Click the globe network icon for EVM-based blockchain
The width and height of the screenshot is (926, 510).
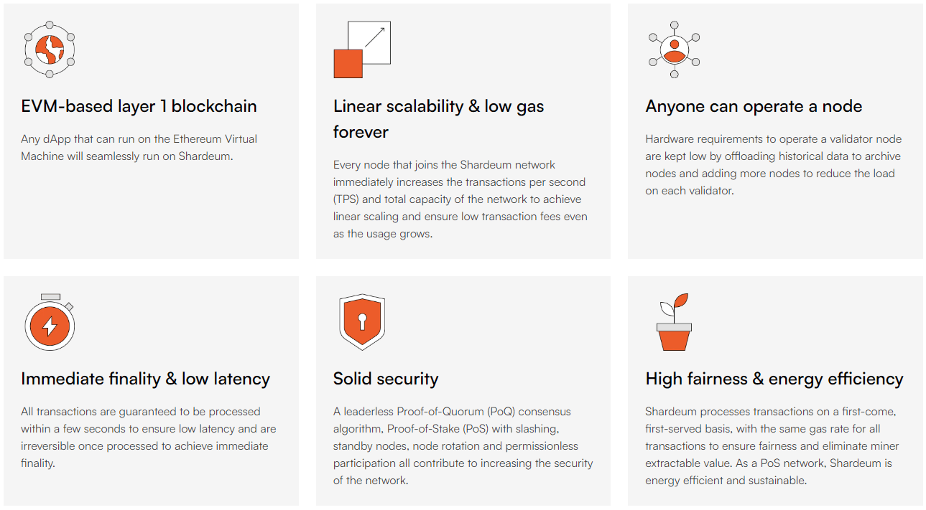pos(50,49)
